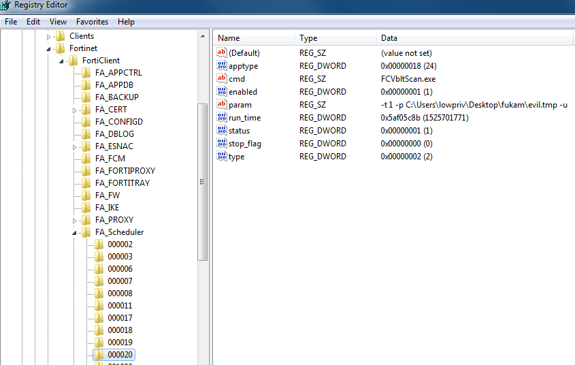Expand the FA_CERT key arrow
The width and height of the screenshot is (575, 365).
click(x=75, y=110)
